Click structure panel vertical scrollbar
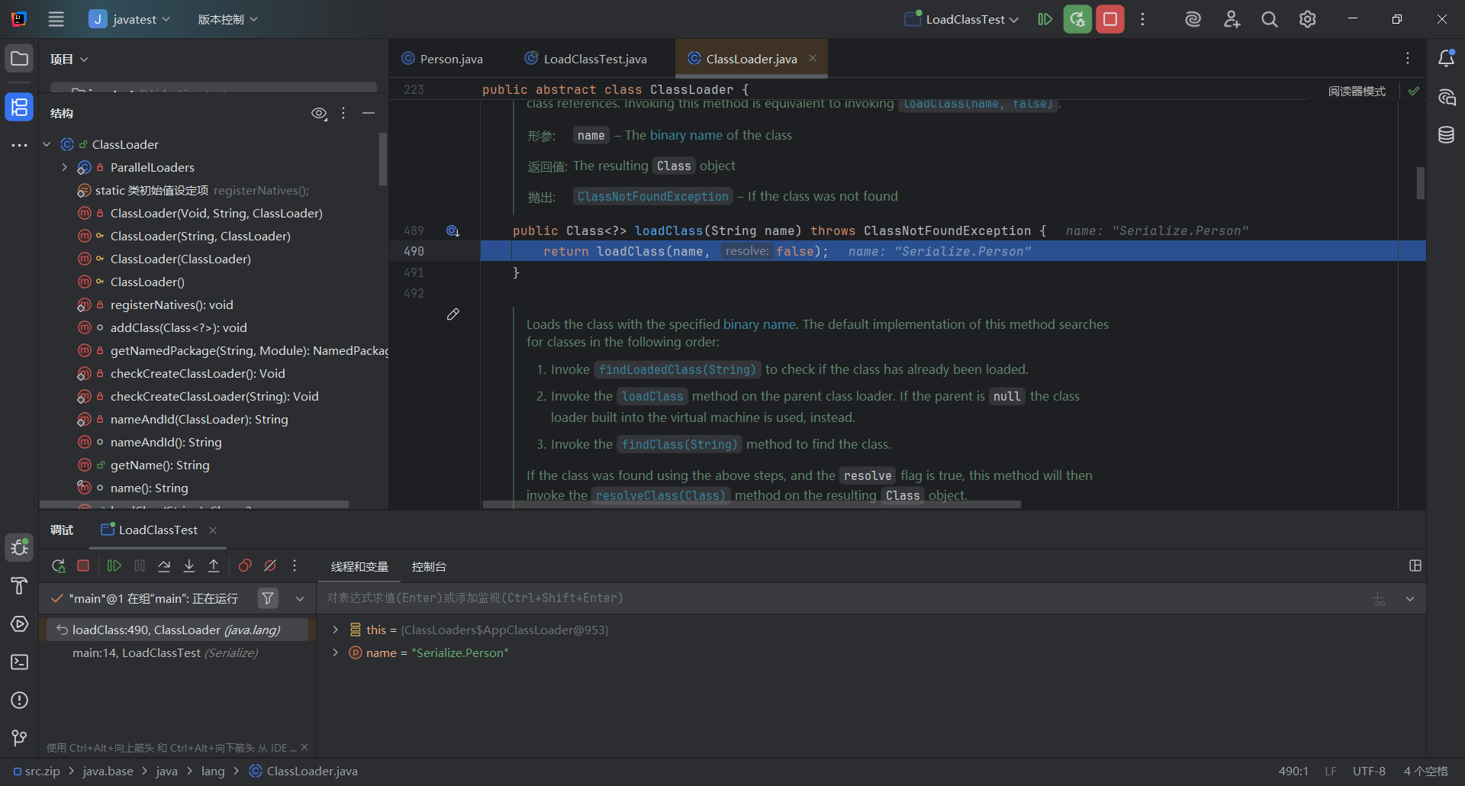1465x786 pixels. [x=383, y=159]
